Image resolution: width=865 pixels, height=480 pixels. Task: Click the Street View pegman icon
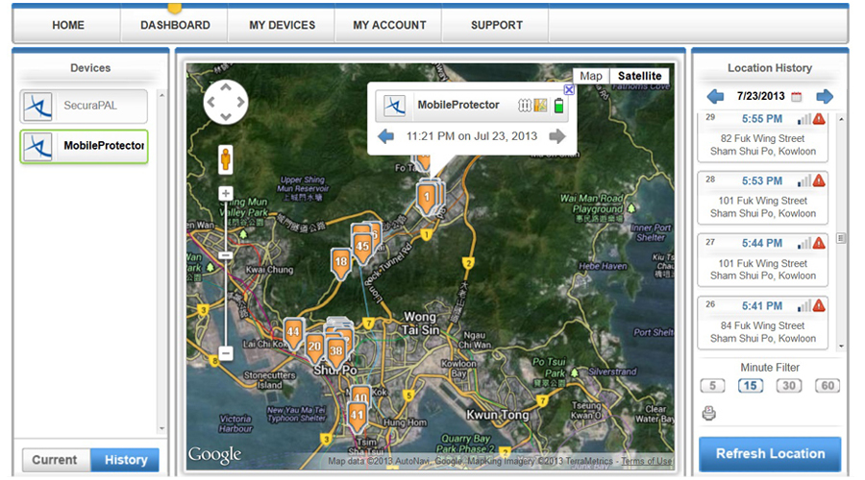pyautogui.click(x=226, y=158)
